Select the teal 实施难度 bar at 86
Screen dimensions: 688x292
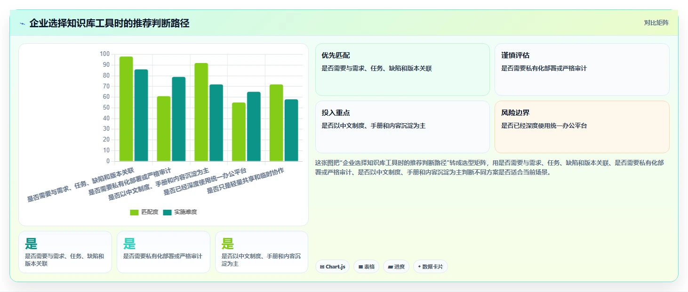(141, 115)
